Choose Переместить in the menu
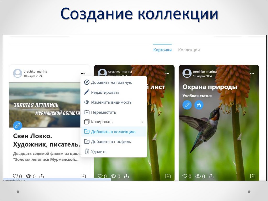Image resolution: width=268 pixels, height=201 pixels. pos(114,112)
